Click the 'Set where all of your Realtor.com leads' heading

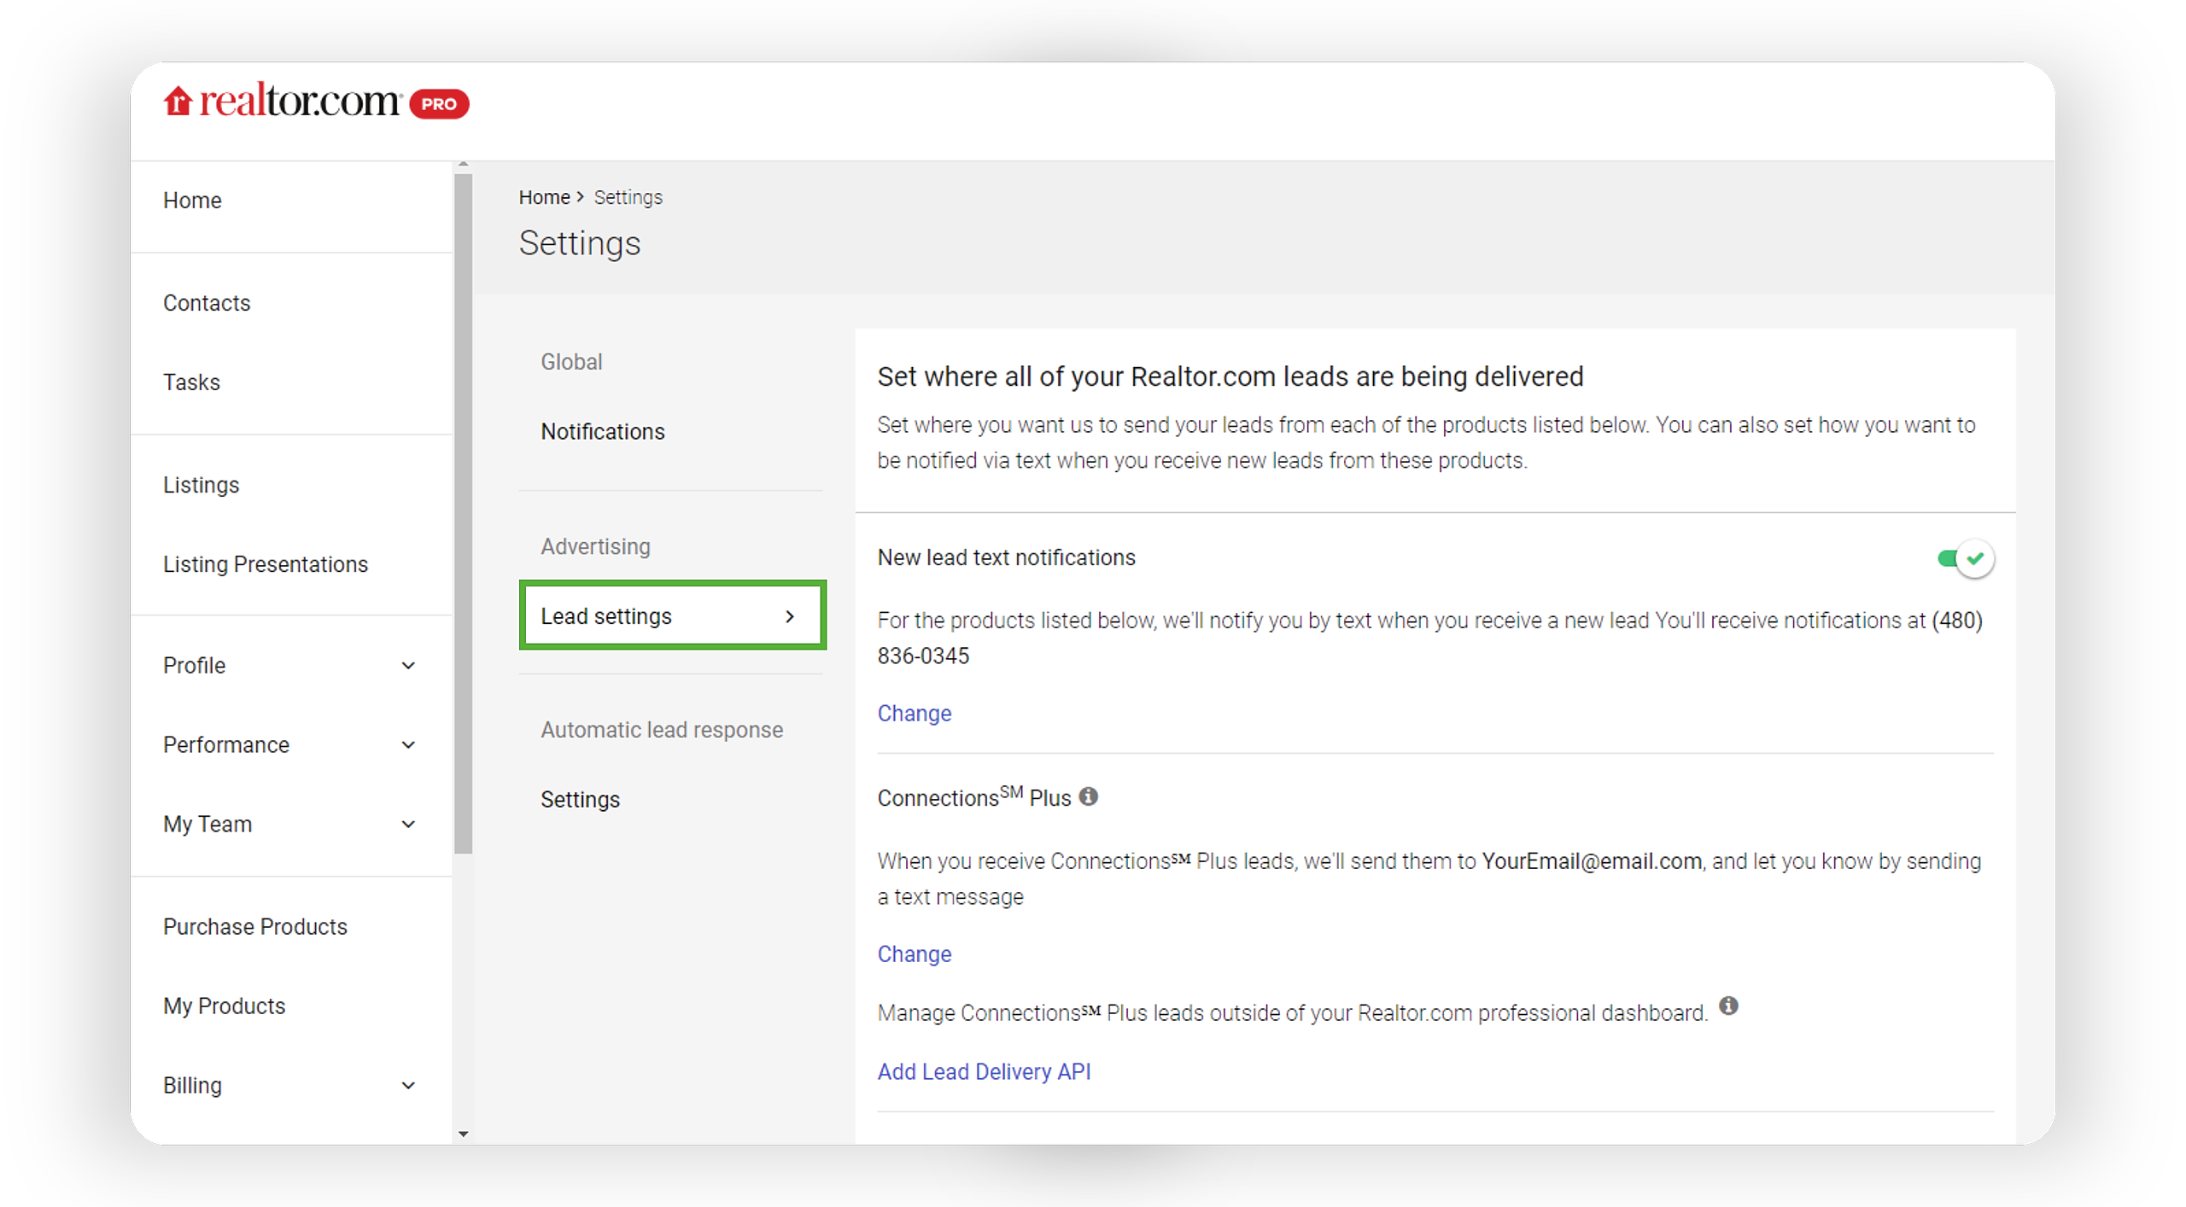[x=1230, y=376]
